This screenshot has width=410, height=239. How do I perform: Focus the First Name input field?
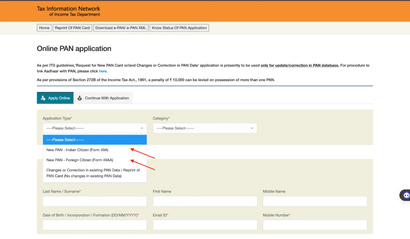[205, 201]
